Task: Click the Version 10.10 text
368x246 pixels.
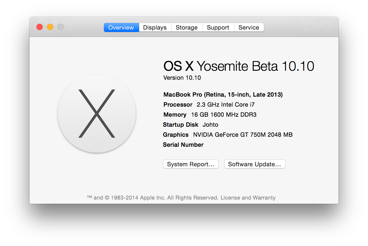Action: (x=182, y=78)
